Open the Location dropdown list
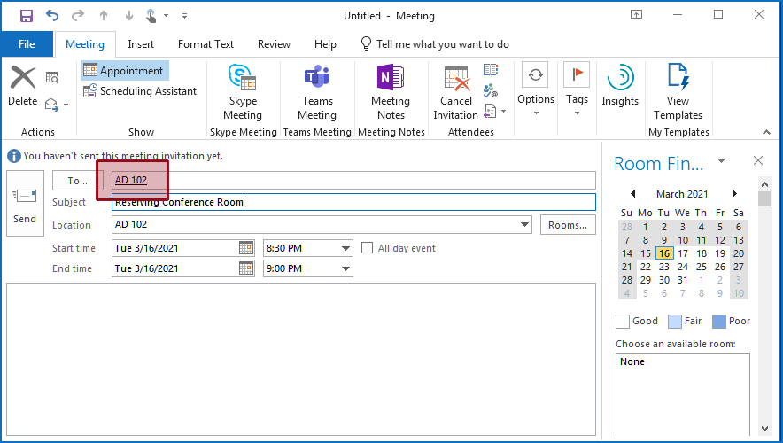This screenshot has height=443, width=783. click(525, 225)
